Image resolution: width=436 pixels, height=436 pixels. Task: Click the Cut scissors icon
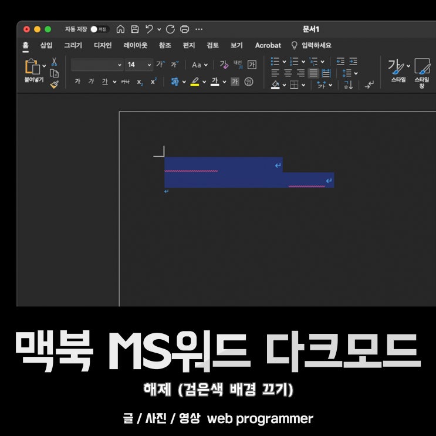54,62
